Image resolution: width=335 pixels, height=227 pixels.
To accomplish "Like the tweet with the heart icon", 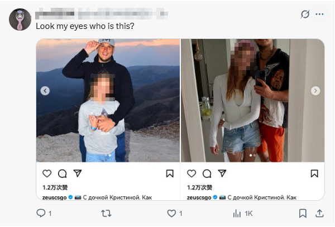I will (x=172, y=213).
